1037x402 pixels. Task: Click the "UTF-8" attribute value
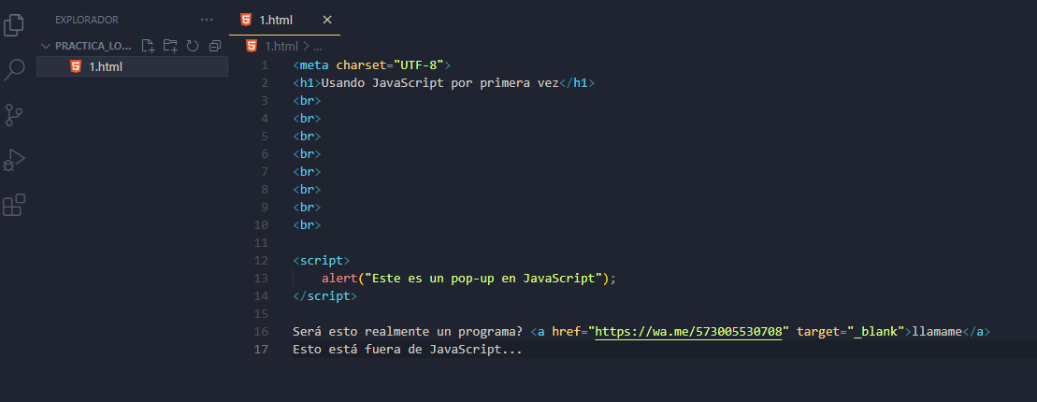click(x=419, y=65)
